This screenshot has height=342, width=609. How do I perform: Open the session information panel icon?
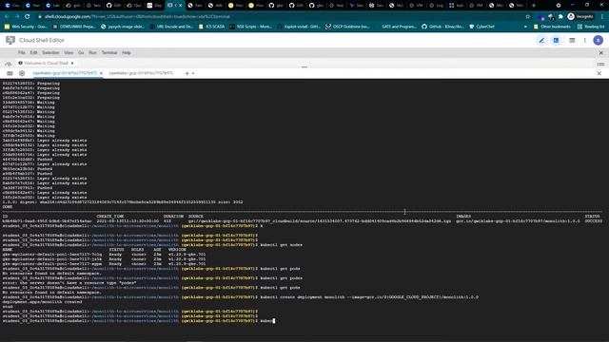[572, 40]
